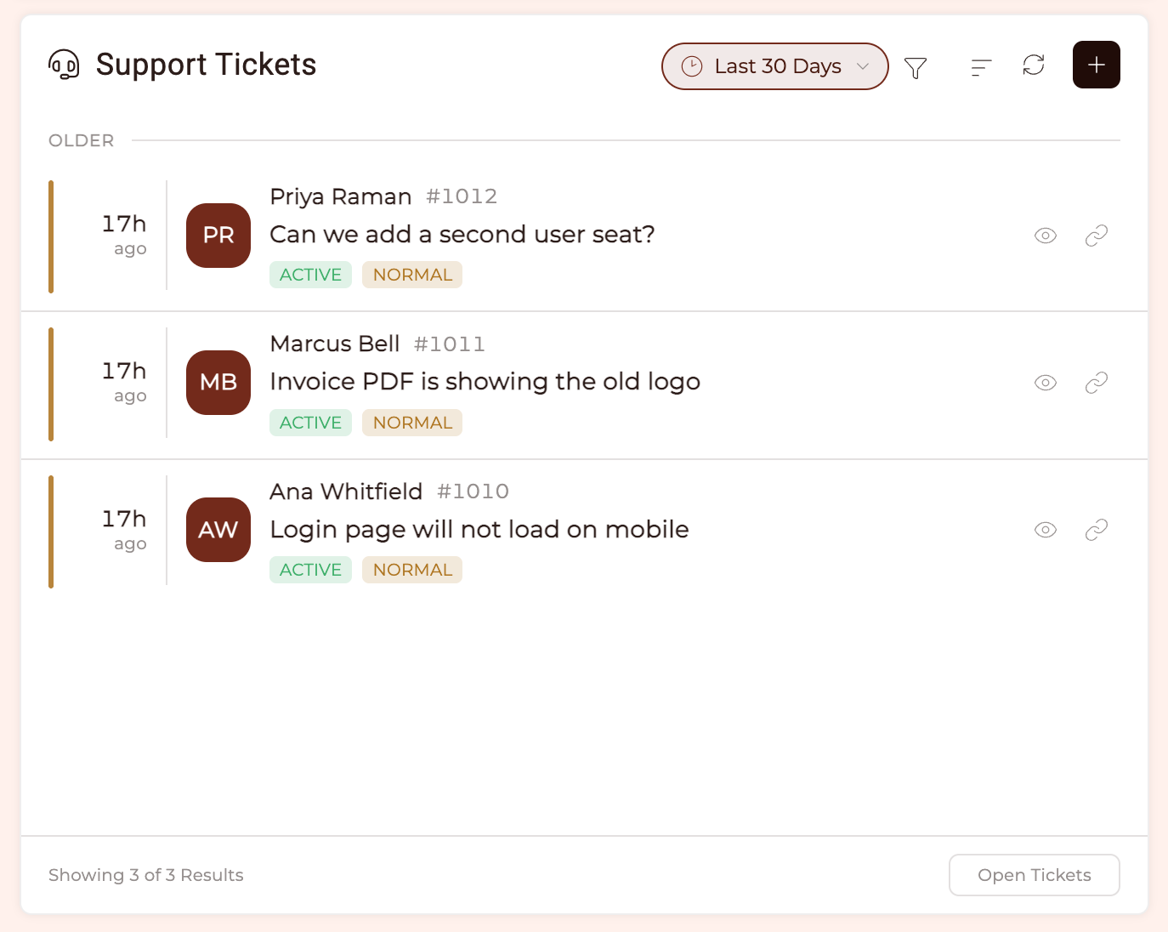The image size is (1168, 932).
Task: Click the chevron in date range selector
Action: click(863, 66)
